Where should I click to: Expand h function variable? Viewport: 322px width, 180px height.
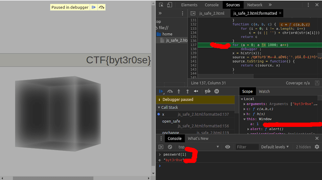pyautogui.click(x=244, y=114)
